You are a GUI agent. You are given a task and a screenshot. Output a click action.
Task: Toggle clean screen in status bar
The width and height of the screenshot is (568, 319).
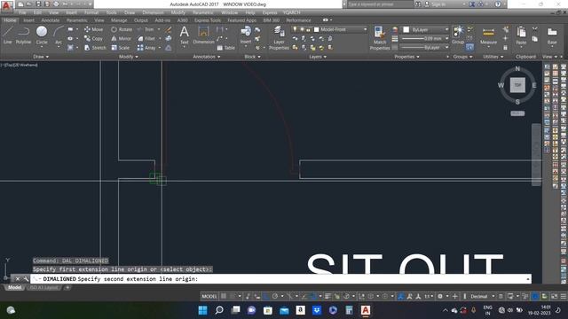click(x=554, y=296)
